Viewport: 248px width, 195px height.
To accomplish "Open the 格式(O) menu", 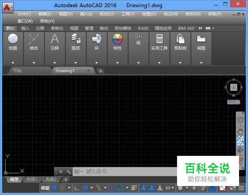I will [x=106, y=14].
